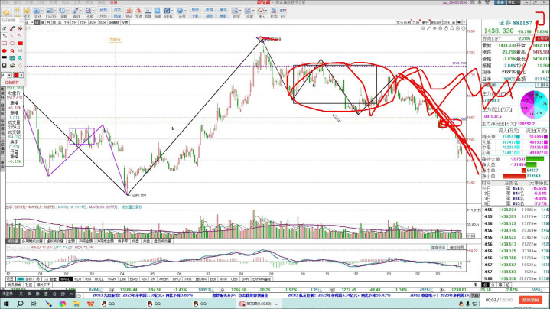Viewport: 550px width, 309px height.
Task: Click the yellow back arrow in top toolbar
Action: pyautogui.click(x=6, y=12)
